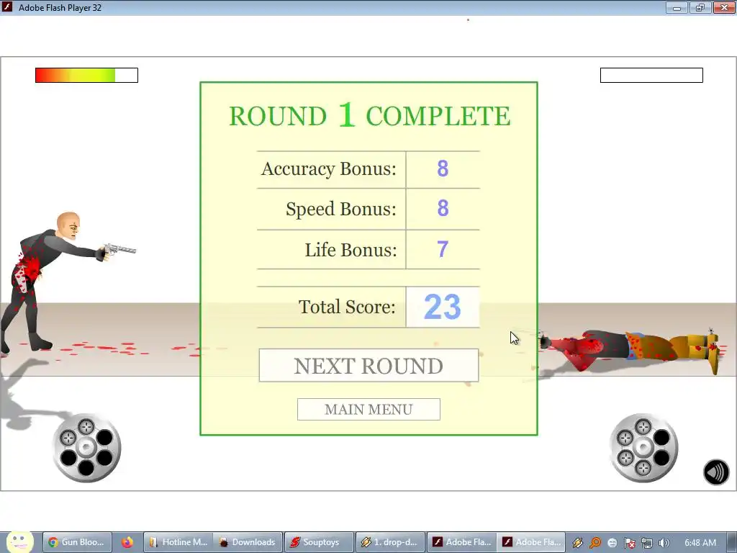The image size is (737, 553).
Task: Click the Total Score value 23
Action: pos(443,307)
